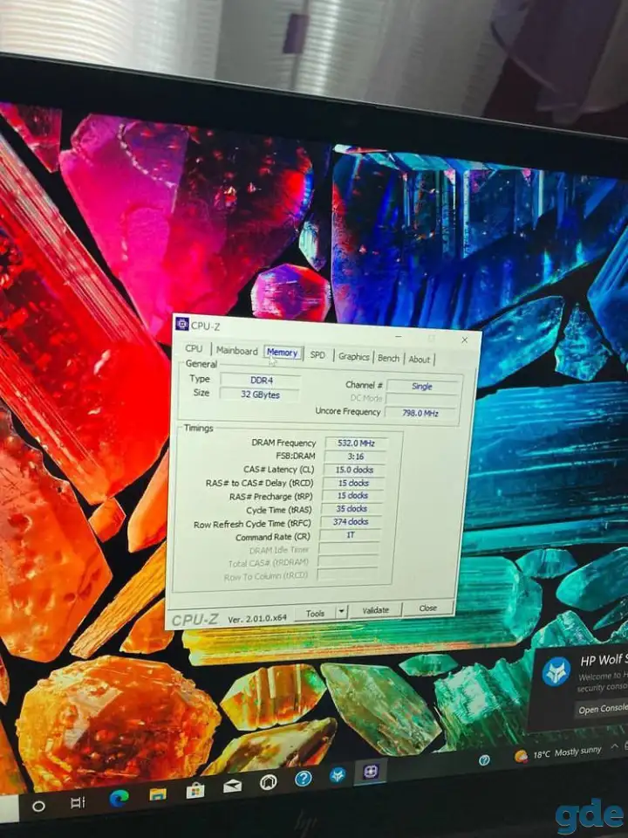Image resolution: width=628 pixels, height=838 pixels.
Task: Click the DRAM Frequency value 532.0 MHz
Action: tap(356, 443)
